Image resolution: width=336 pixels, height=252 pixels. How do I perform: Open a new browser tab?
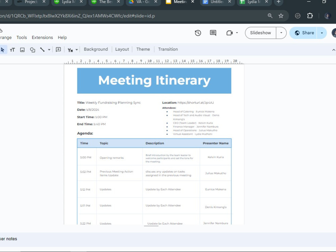(x=279, y=2)
